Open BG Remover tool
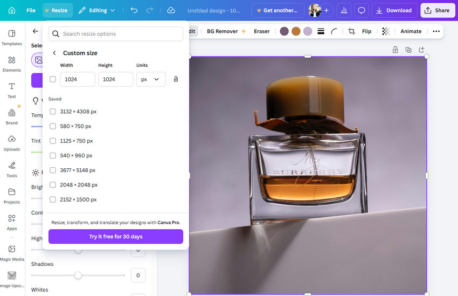Screen dimensions: 458x296 coord(226,31)
